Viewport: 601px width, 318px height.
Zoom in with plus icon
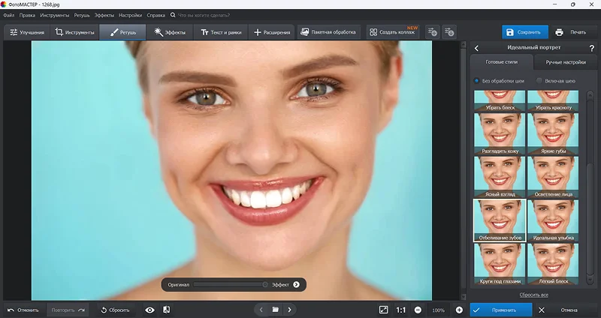point(459,310)
